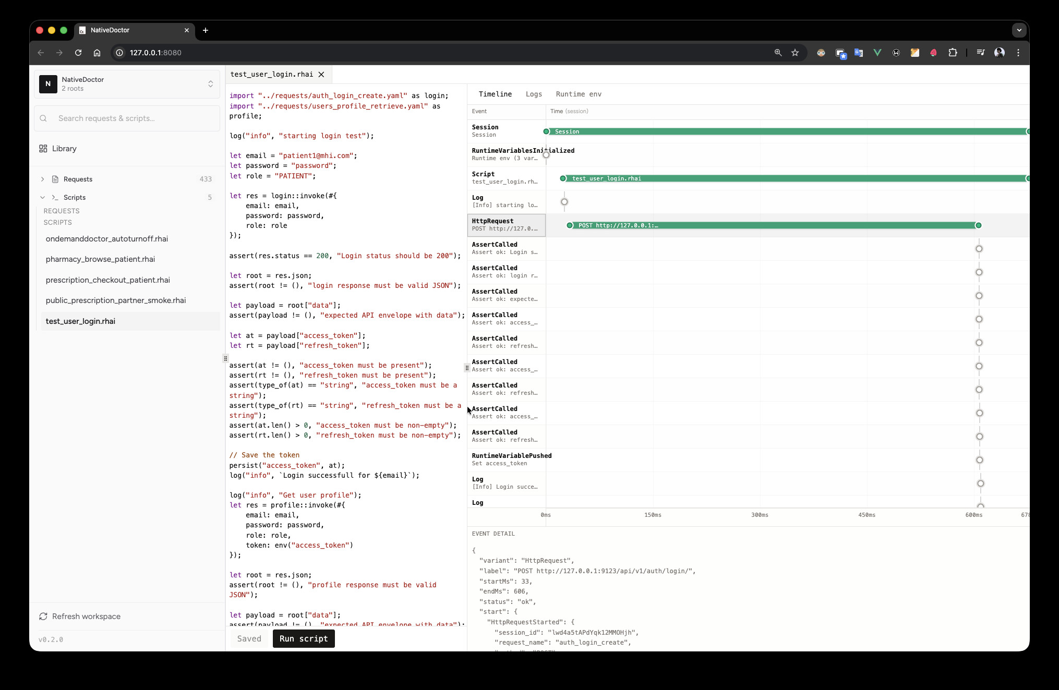Close the NativeDoctor browser tab
The width and height of the screenshot is (1059, 690).
[x=187, y=30]
